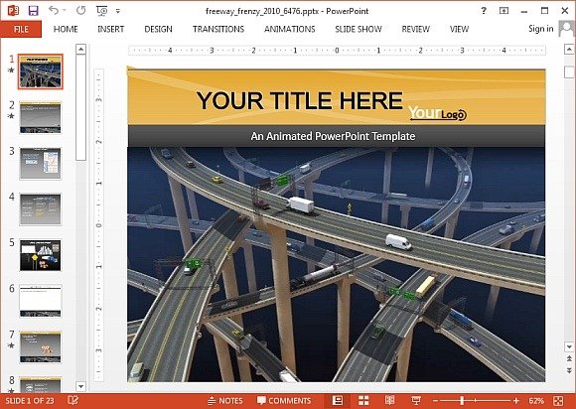576x409 pixels.
Task: Click the 62% zoom level
Action: click(x=536, y=400)
